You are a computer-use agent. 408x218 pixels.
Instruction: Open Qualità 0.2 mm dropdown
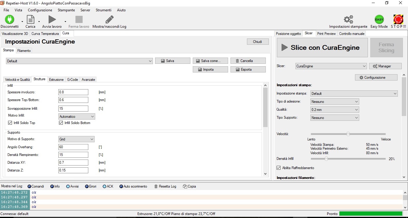[x=335, y=110]
